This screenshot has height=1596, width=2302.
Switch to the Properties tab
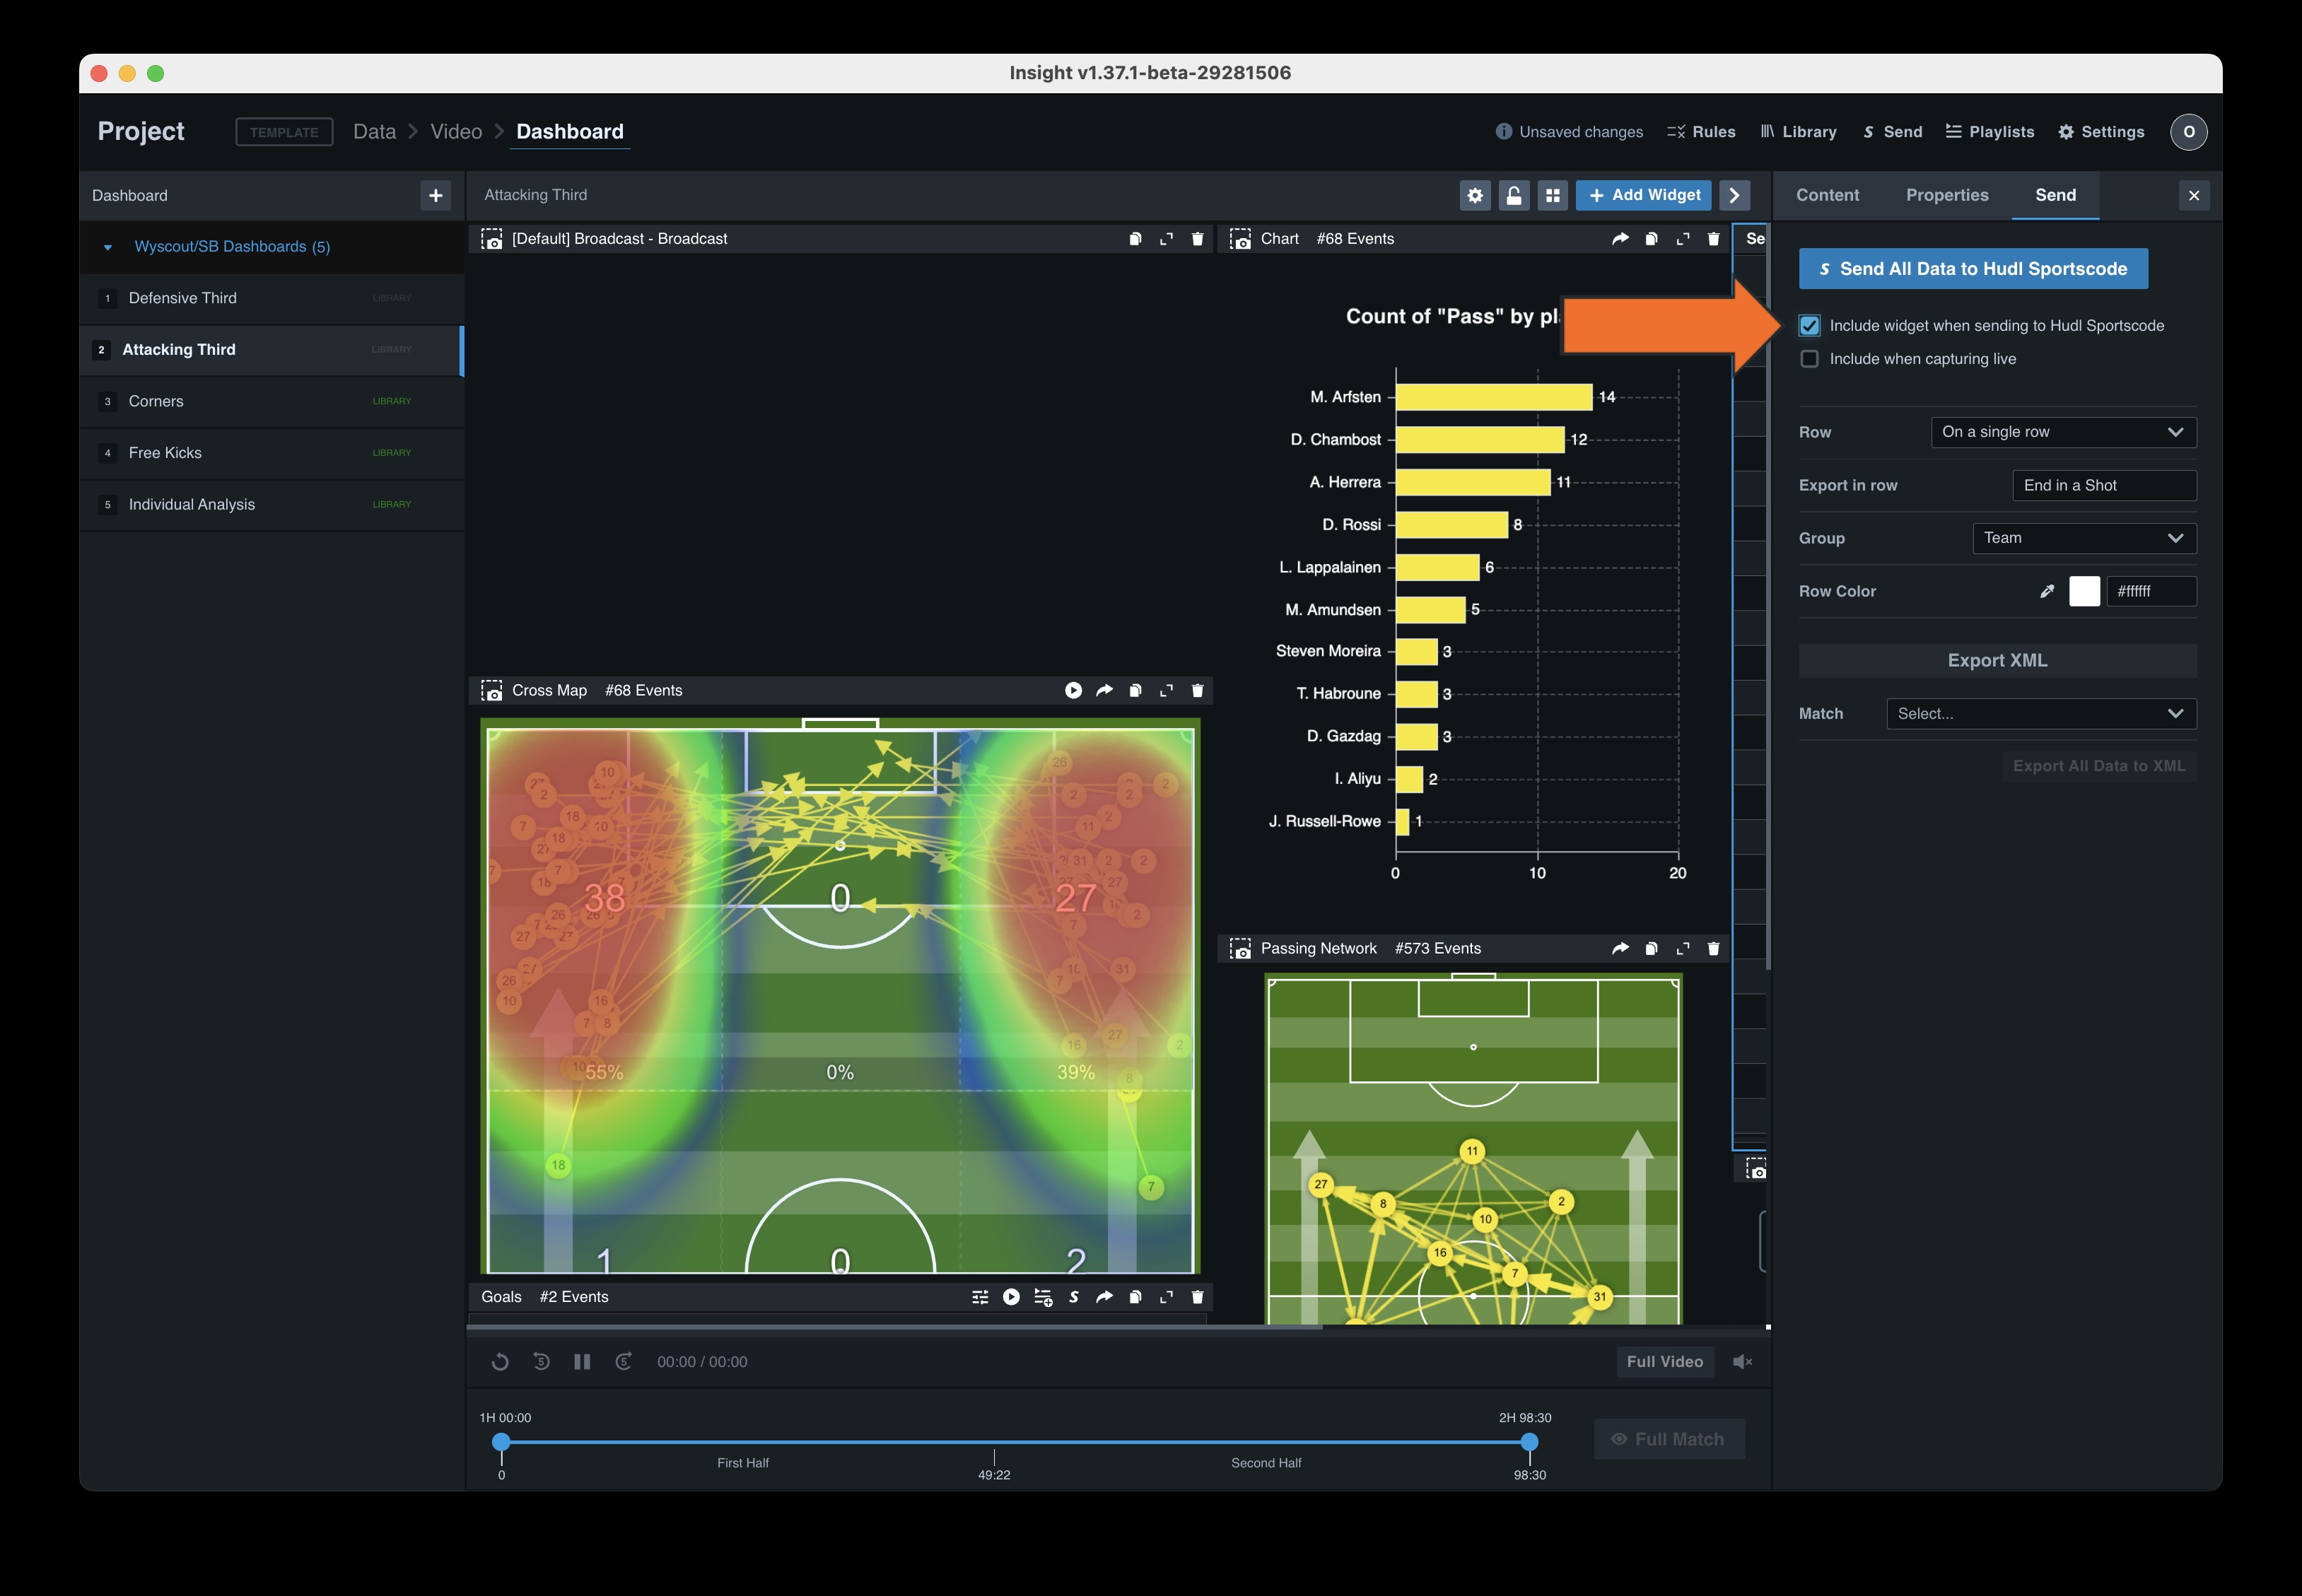pos(1946,195)
